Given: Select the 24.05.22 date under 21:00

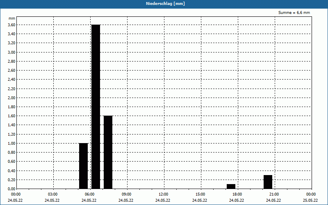Looking at the screenshot, I should click(x=273, y=200).
